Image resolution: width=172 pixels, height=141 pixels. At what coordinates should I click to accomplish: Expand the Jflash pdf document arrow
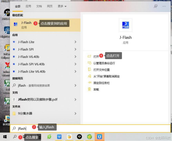[75, 100]
